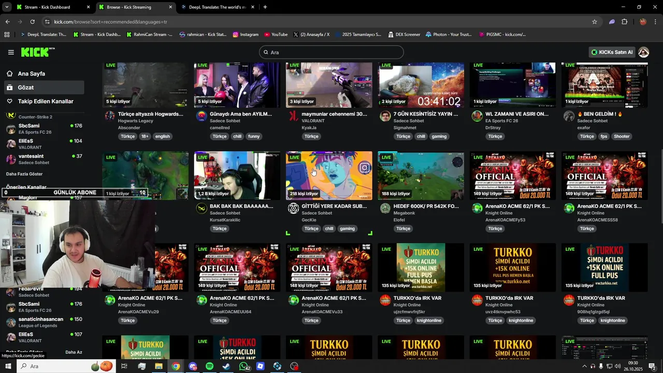Screen dimensions: 663x373
Task: Reload the page in Chrome
Action: 32,22
